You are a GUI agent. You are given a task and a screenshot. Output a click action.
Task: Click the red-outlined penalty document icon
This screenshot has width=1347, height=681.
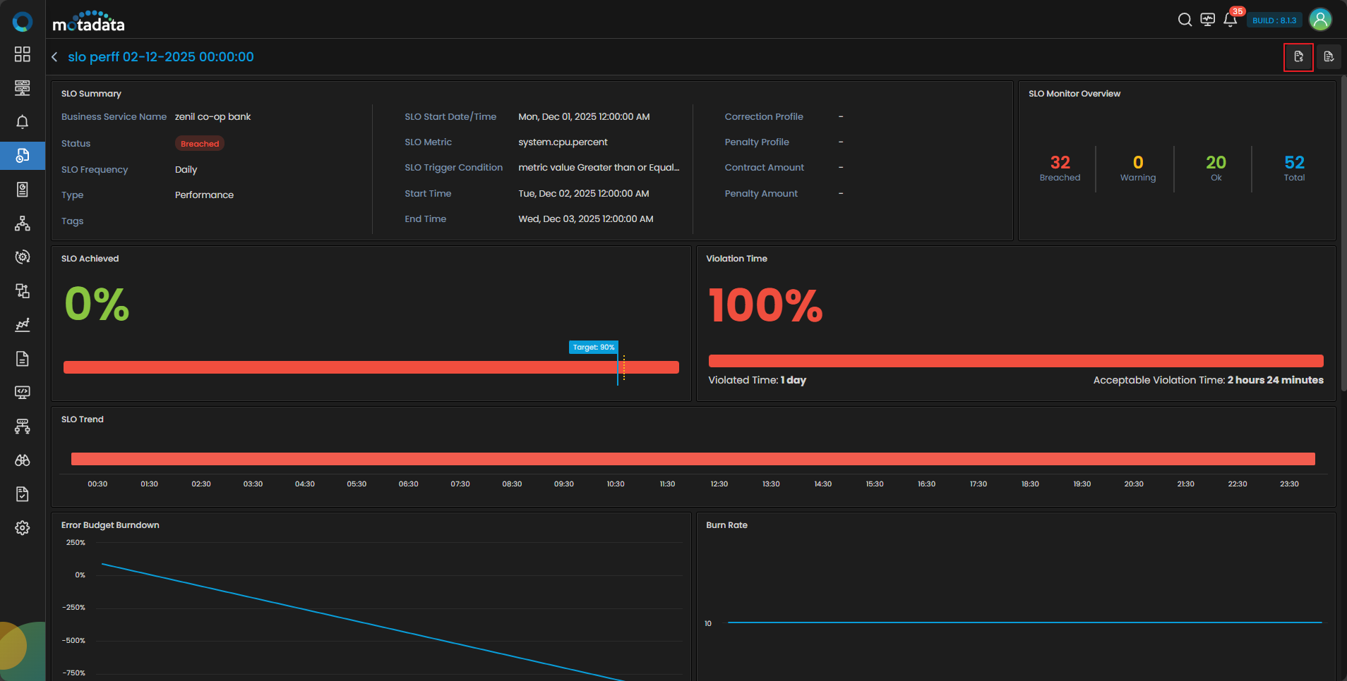coord(1298,57)
